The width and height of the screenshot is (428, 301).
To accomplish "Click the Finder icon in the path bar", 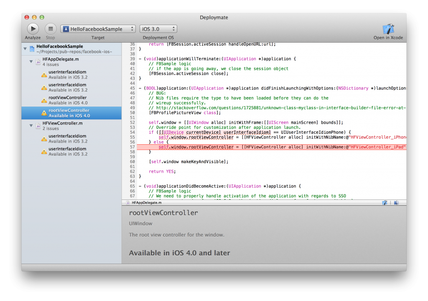I will pos(396,203).
